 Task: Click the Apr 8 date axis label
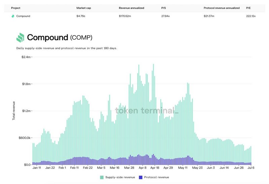(x=142, y=168)
